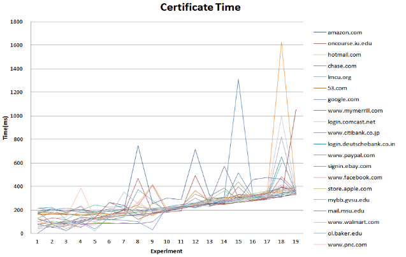This screenshot has height=257, width=406.
Task: Click the store.apple.com legend line swatch
Action: point(319,189)
